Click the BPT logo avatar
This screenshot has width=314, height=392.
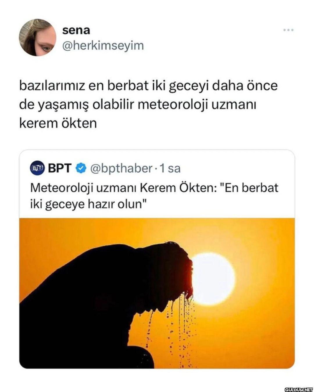tap(37, 168)
